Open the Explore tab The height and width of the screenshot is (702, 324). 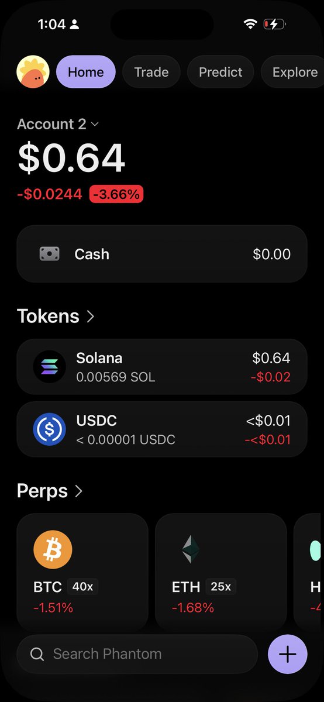click(x=292, y=72)
